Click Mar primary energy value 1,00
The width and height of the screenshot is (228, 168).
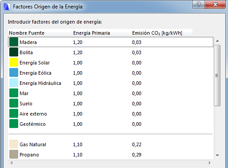point(78,93)
